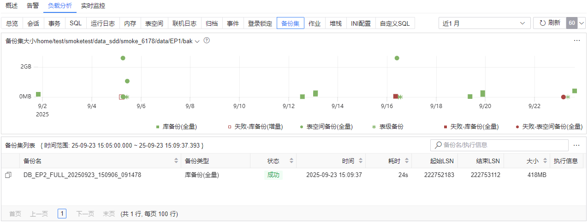Open the 事件 sub-tab

tap(233, 23)
